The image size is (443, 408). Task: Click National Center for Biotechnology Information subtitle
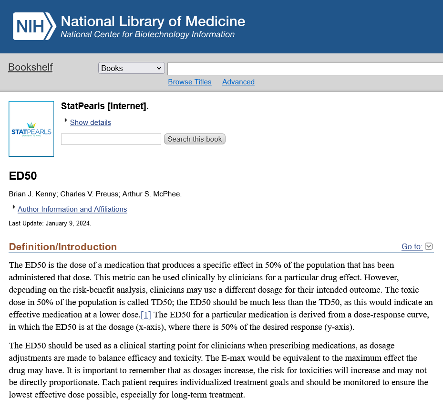(148, 34)
